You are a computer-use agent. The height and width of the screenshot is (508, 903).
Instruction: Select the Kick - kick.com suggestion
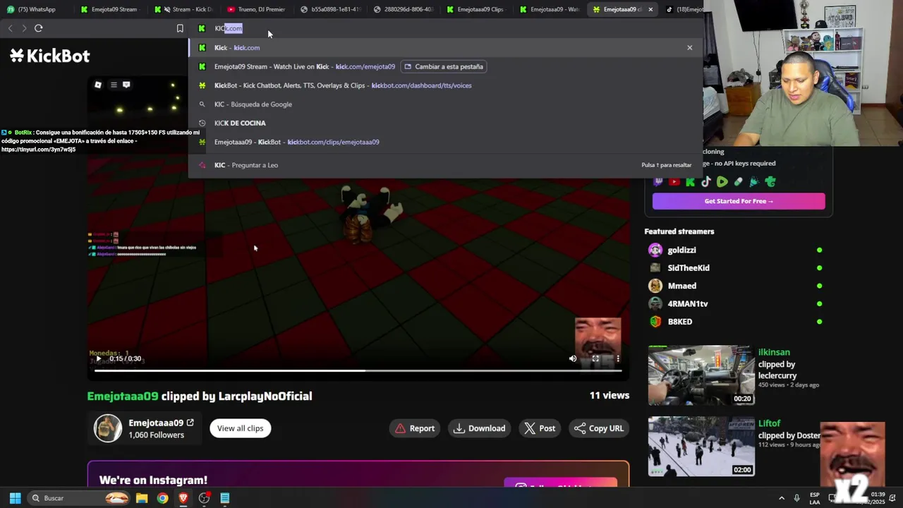[x=445, y=47]
